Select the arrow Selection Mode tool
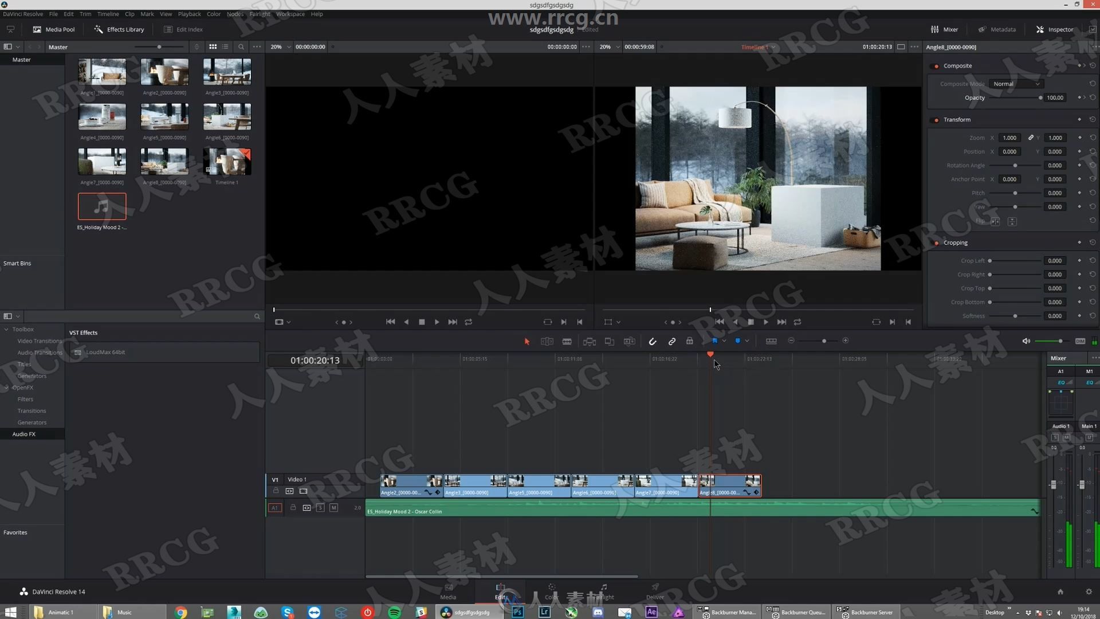Image resolution: width=1100 pixels, height=619 pixels. pyautogui.click(x=527, y=342)
